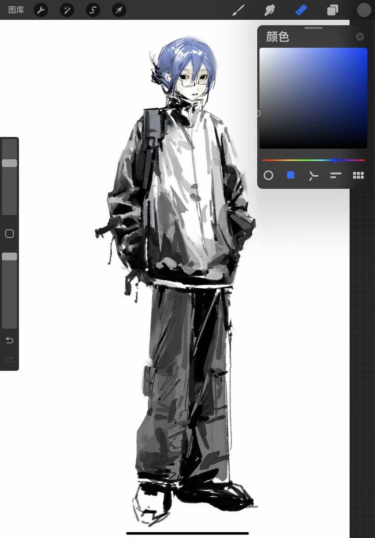Screen dimensions: 375x538
Task: Select the Smudge tool
Action: coord(270,10)
